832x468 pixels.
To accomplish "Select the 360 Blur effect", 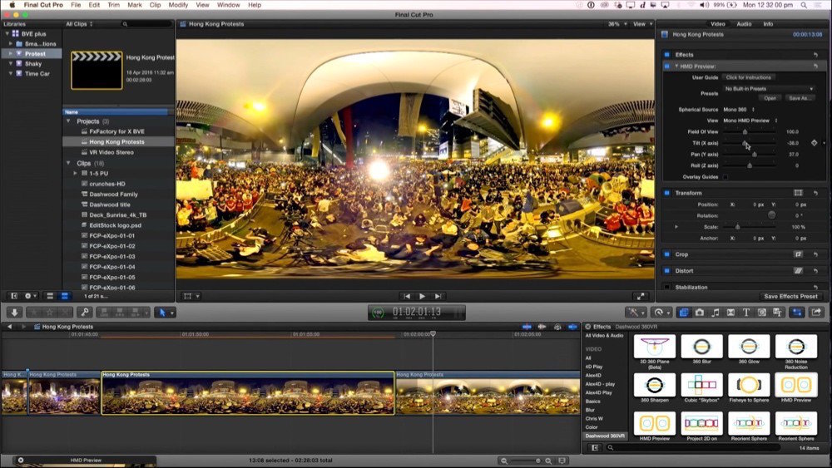I will coord(701,349).
